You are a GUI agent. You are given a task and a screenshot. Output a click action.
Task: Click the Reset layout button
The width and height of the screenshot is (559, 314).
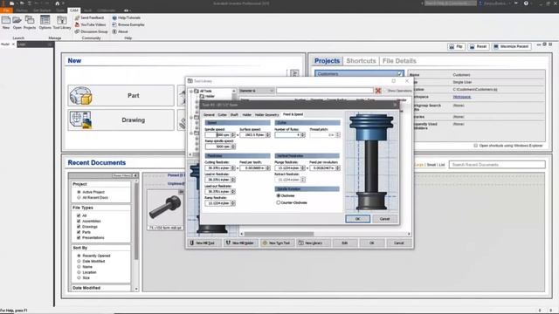pos(478,46)
